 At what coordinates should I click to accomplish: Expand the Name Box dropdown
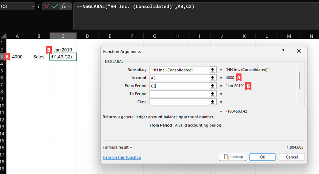click(x=33, y=7)
